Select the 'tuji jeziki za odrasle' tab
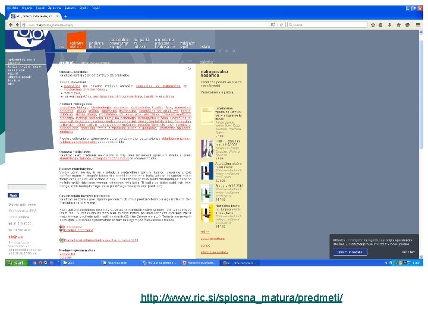 (x=141, y=43)
